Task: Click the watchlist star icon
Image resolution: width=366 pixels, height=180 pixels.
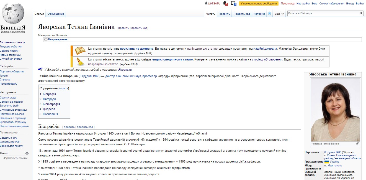Action: (x=269, y=13)
